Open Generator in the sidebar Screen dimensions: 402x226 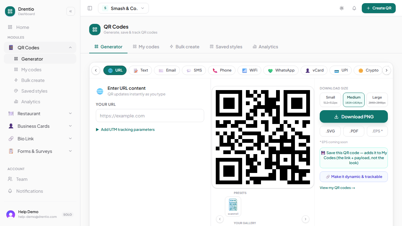pos(40,59)
